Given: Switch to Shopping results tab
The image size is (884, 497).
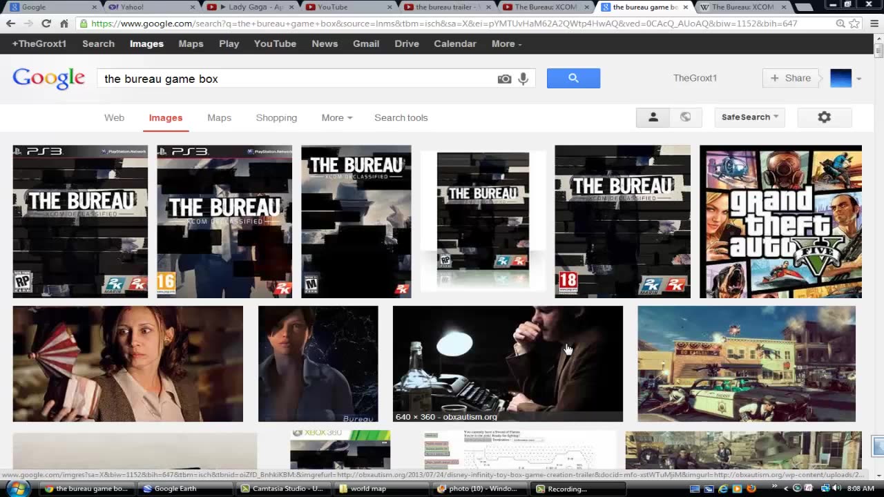Looking at the screenshot, I should [276, 117].
